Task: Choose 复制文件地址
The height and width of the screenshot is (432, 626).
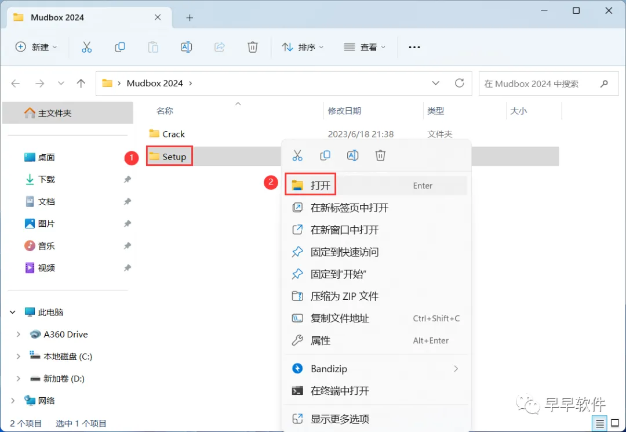Action: coord(376,318)
